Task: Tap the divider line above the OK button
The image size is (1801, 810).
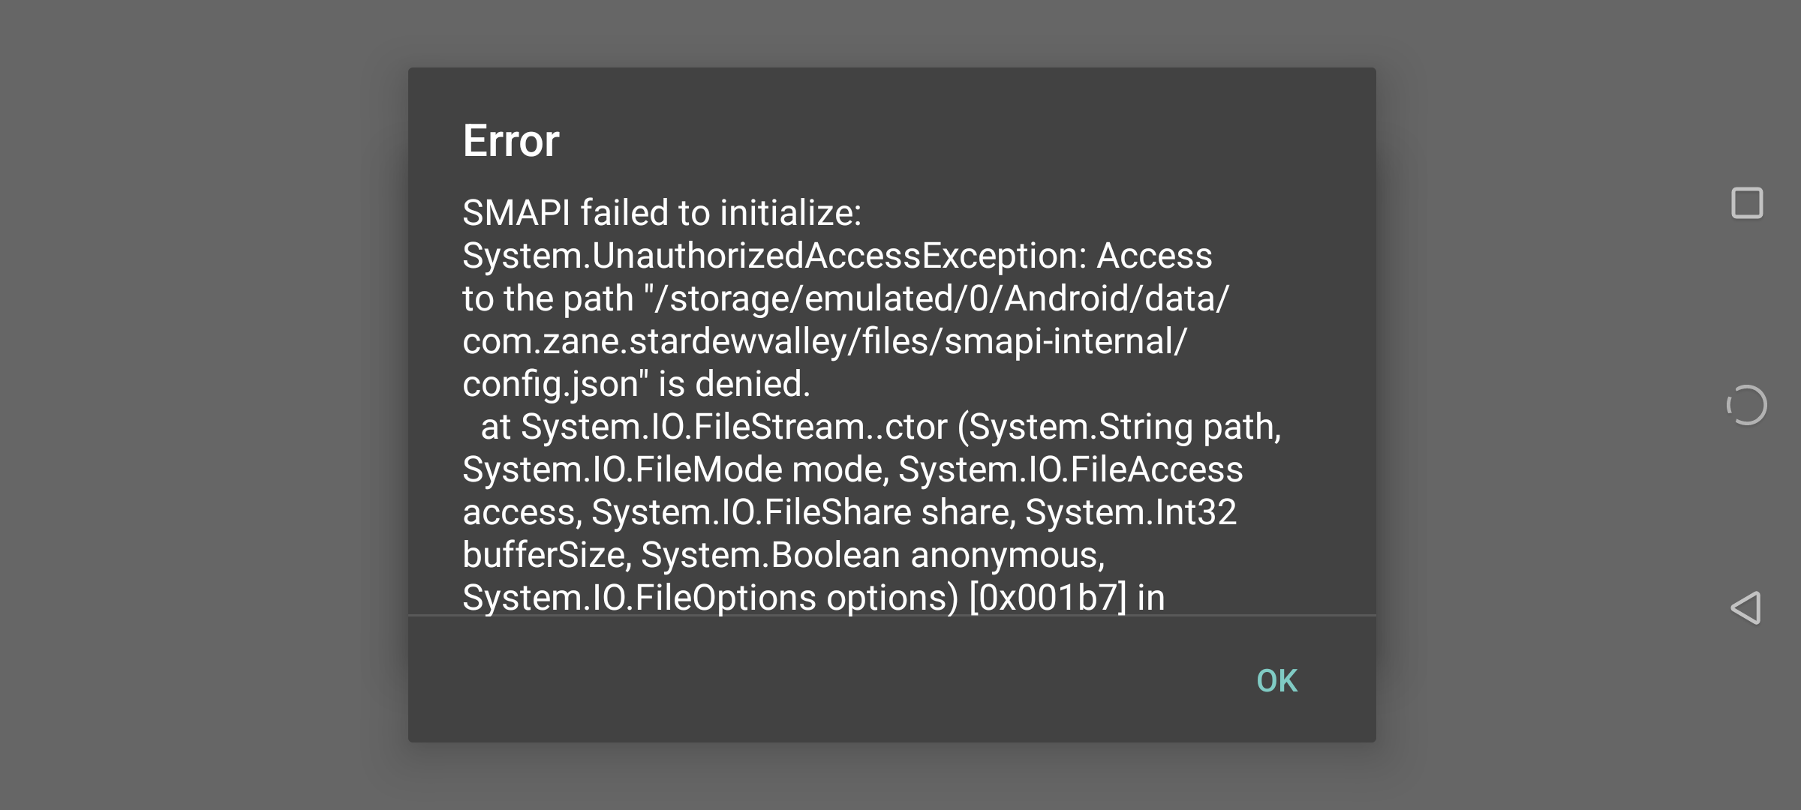Action: pos(893,616)
